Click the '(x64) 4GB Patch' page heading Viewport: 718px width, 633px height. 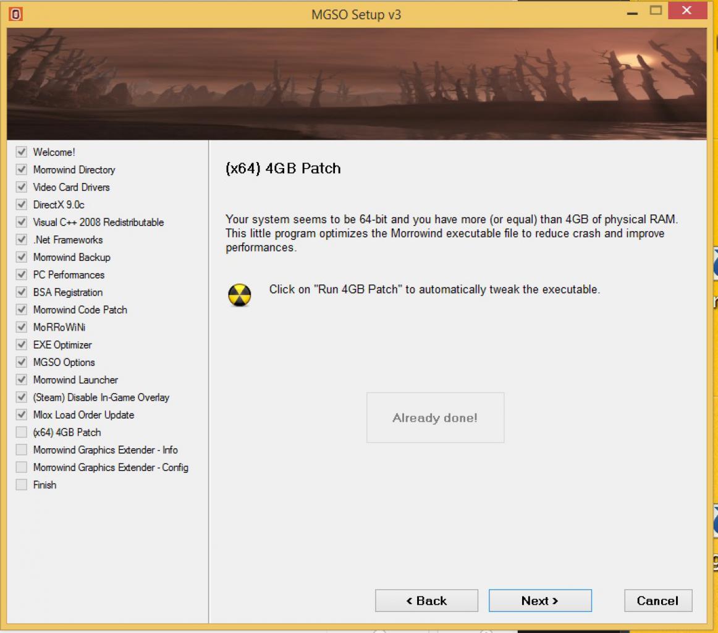[x=283, y=168]
